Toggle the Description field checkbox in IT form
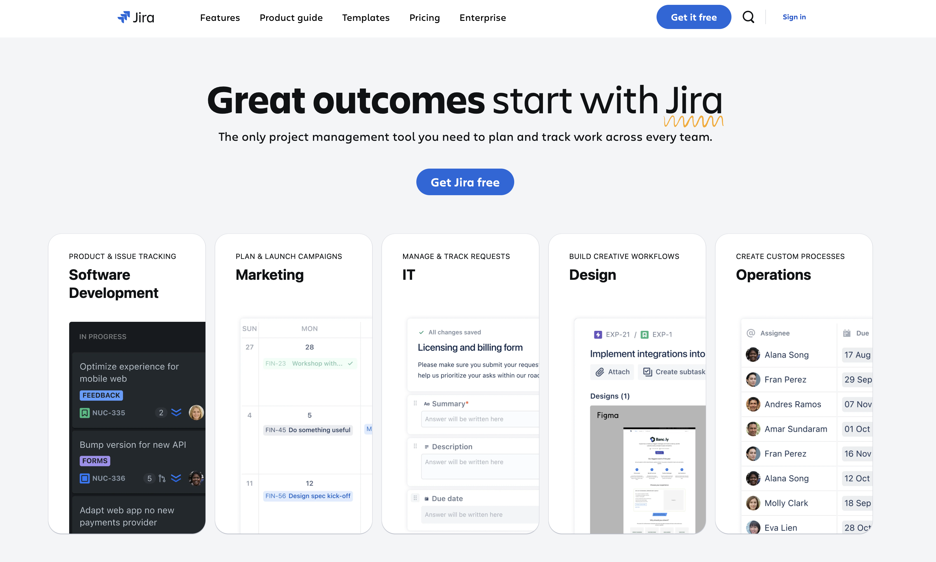The height and width of the screenshot is (562, 936). (415, 446)
